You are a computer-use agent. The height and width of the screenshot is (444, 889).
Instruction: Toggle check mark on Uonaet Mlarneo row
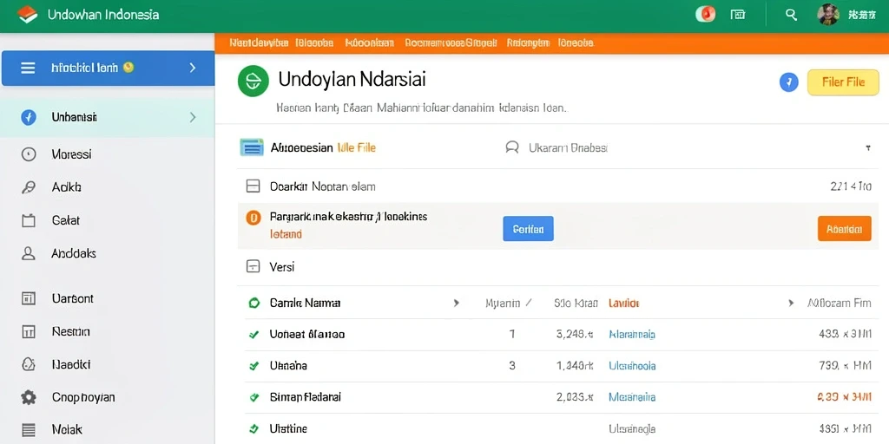(x=254, y=335)
